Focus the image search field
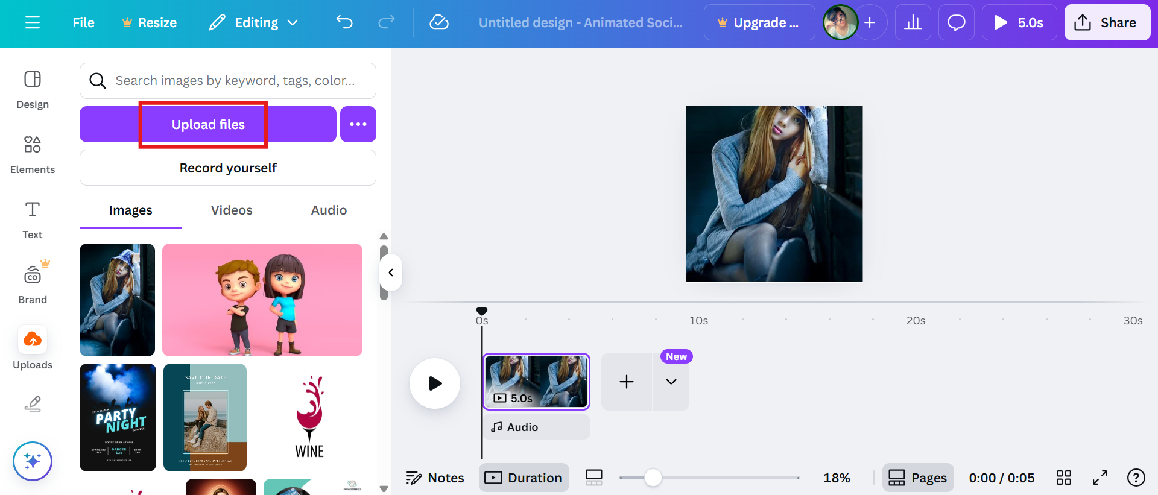 click(228, 81)
